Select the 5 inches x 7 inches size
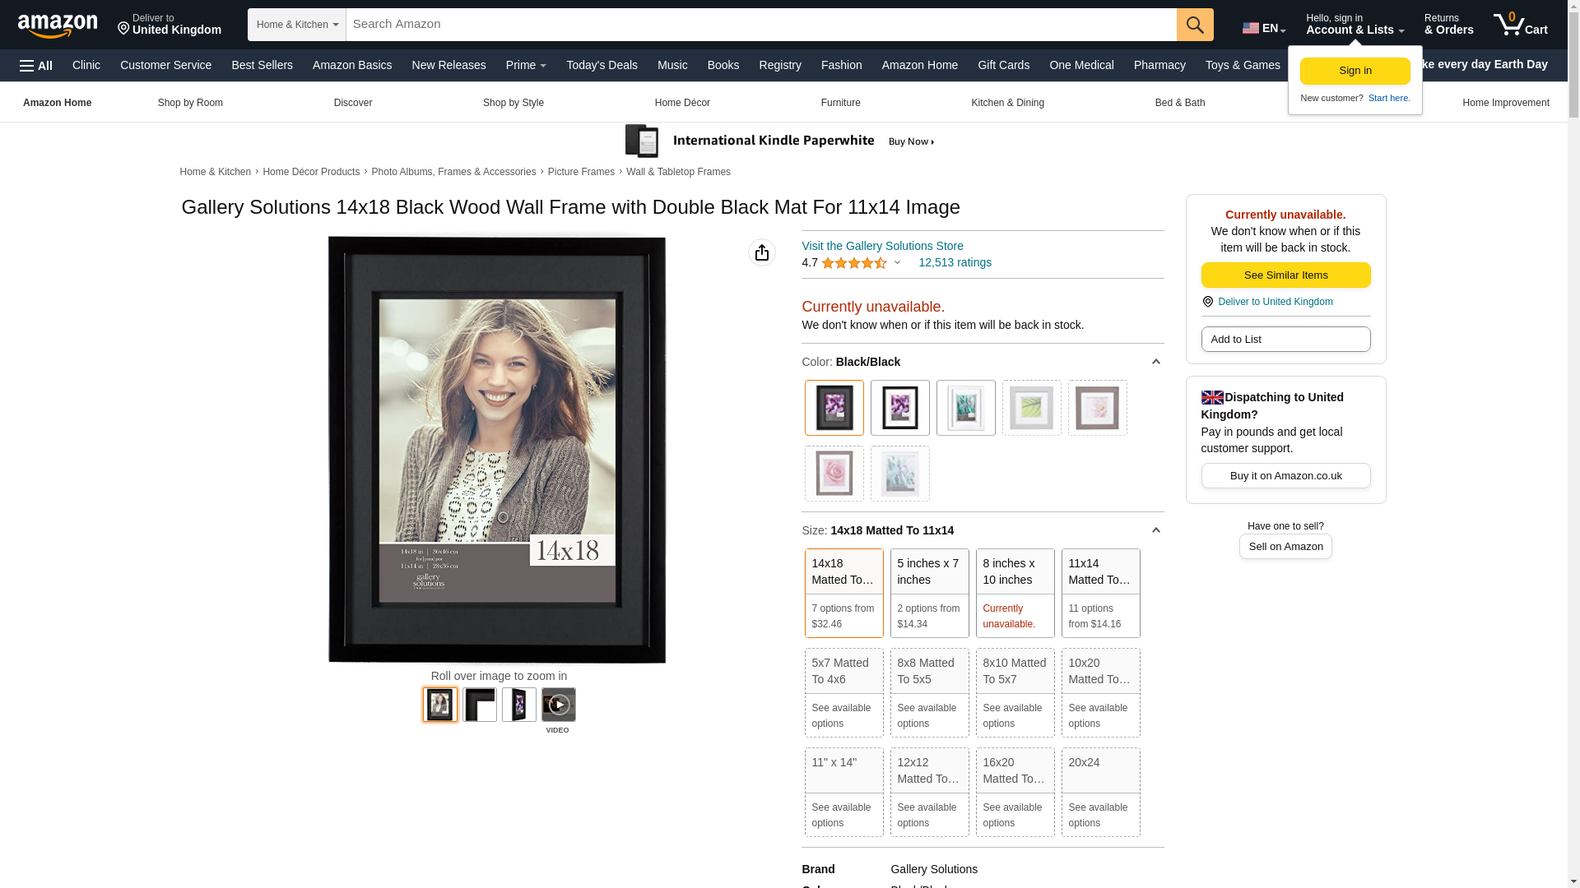Image resolution: width=1580 pixels, height=888 pixels. pos(929,592)
